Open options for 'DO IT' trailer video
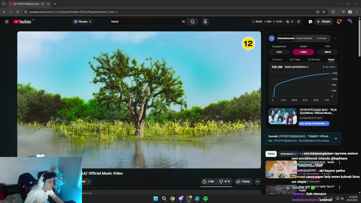 340,187
